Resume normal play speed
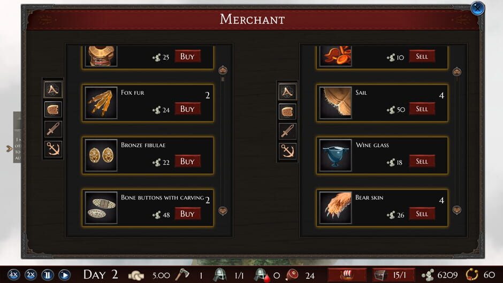This screenshot has width=503, height=283. (64, 274)
